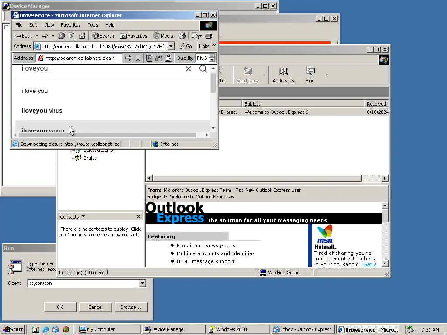Click the Show Desktop quick launch icon

click(x=36, y=329)
